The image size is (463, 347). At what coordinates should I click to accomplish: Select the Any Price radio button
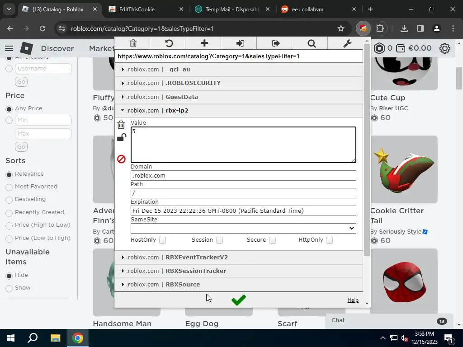[9, 109]
